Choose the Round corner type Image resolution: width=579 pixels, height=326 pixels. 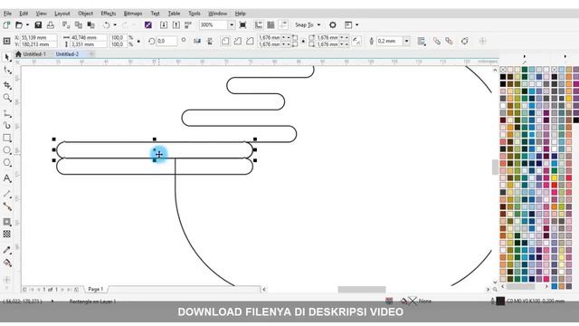[x=225, y=41]
